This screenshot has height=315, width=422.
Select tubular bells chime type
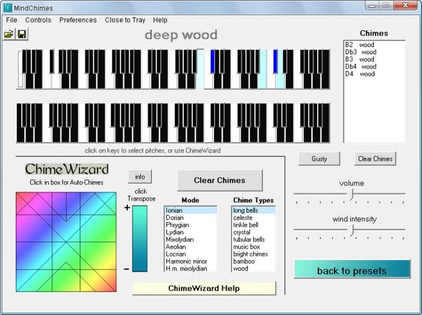[253, 239]
